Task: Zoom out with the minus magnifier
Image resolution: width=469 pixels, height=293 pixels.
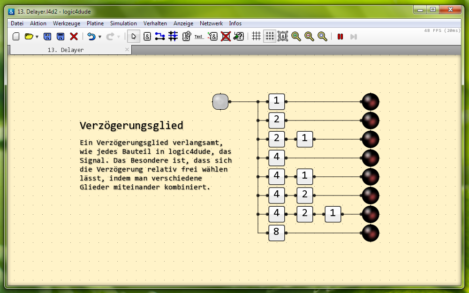Action: click(x=309, y=37)
